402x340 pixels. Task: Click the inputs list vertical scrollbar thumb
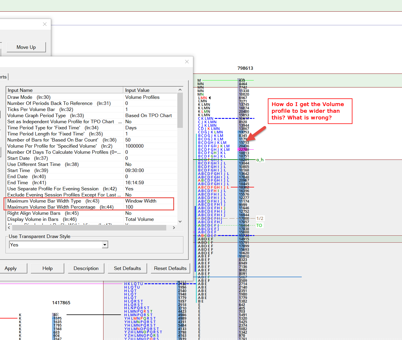coord(180,110)
